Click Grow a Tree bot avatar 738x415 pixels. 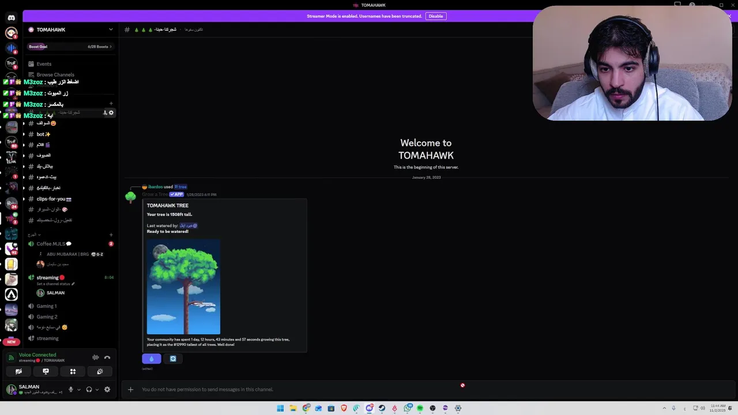coord(131,197)
